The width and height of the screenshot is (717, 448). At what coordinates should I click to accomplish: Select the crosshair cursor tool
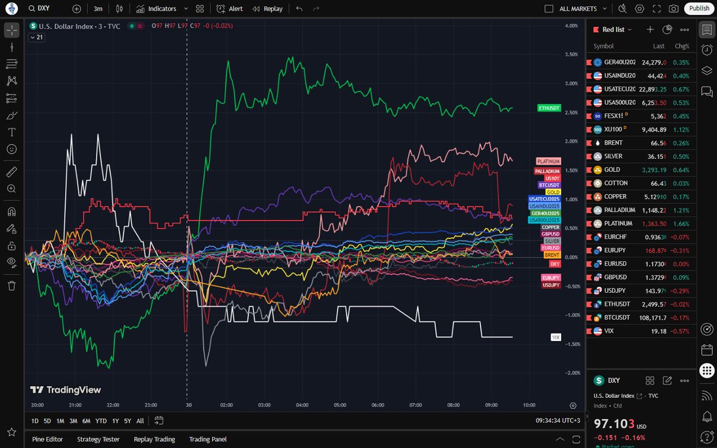pos(12,30)
